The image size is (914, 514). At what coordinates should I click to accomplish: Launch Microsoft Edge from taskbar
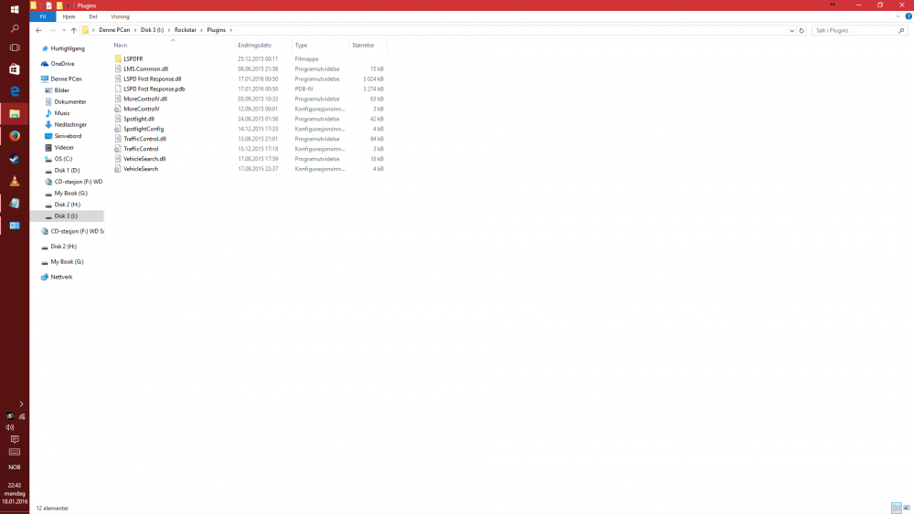(15, 91)
